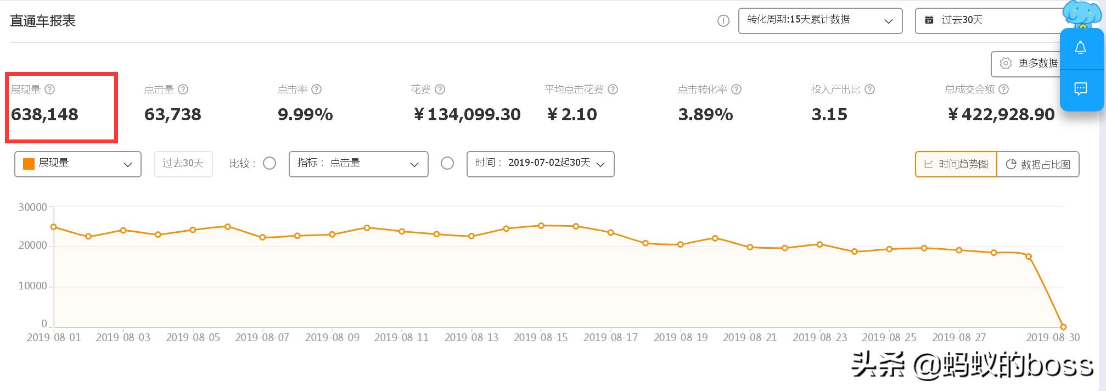Click the 更多数据 button

point(1025,64)
